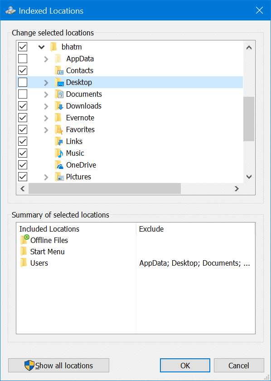Image resolution: width=271 pixels, height=381 pixels.
Task: Select the OneDrive tree item label
Action: pyautogui.click(x=81, y=165)
